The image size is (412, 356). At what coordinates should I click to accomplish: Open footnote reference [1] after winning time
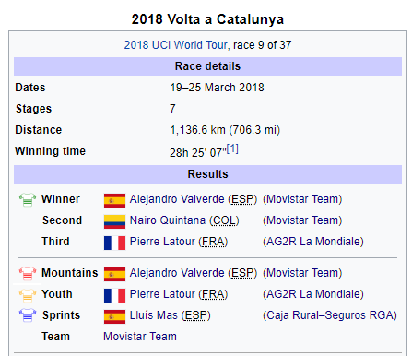point(232,148)
